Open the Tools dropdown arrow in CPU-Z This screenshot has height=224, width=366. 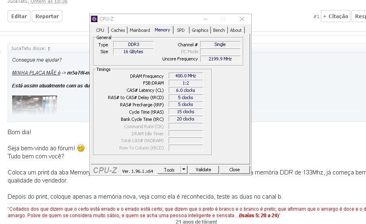coord(184,170)
